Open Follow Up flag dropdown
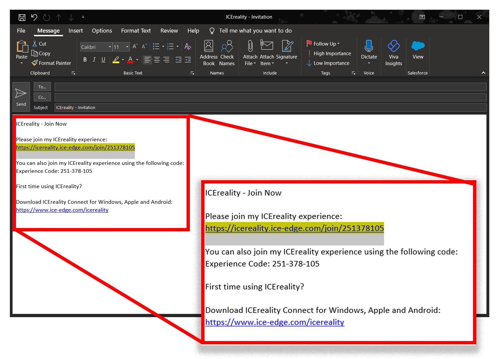The image size is (499, 359). coord(323,44)
